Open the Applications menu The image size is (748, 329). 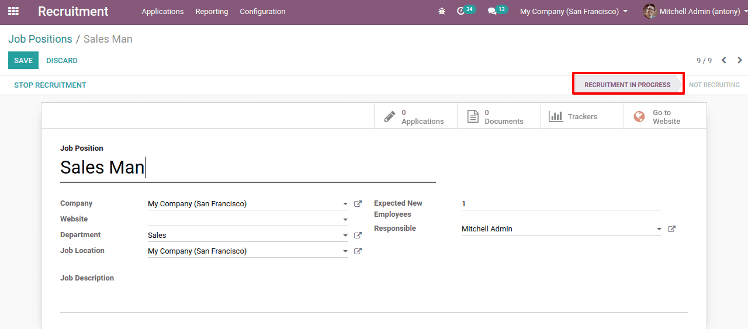pyautogui.click(x=162, y=11)
